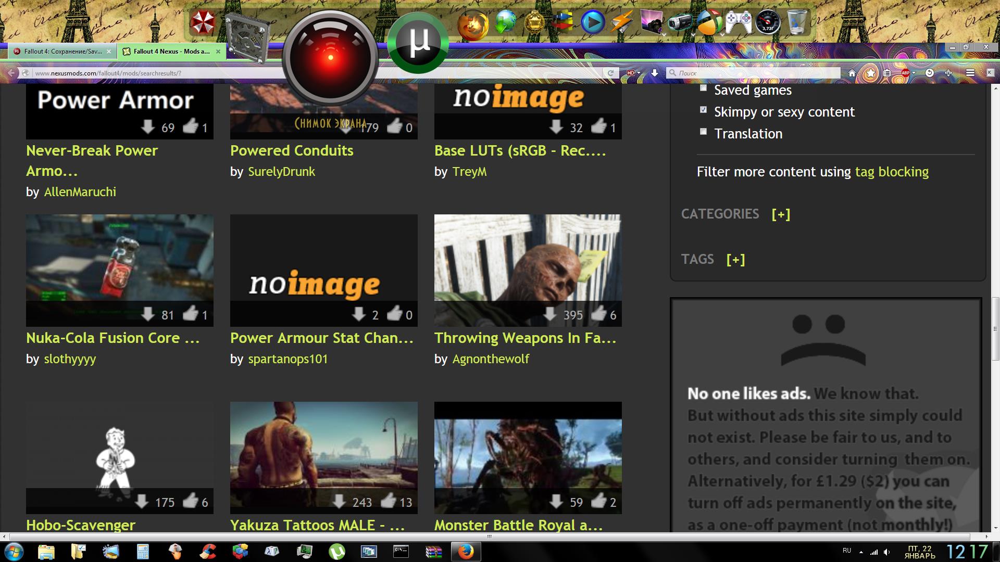Expand the CATEGORIES [+] section

[x=781, y=214]
